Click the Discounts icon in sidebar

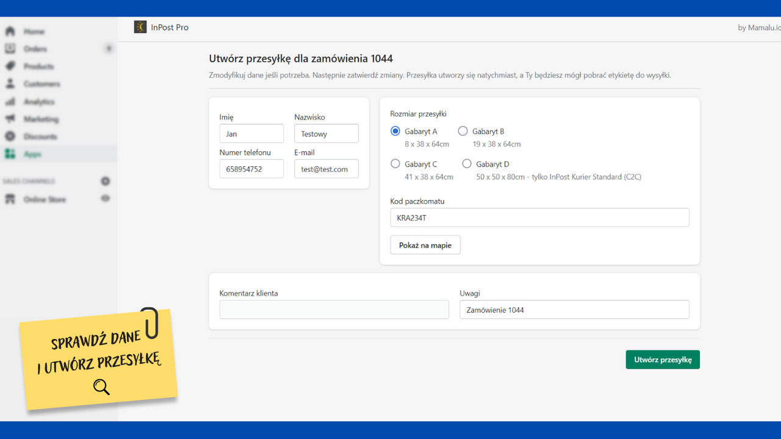click(x=10, y=137)
